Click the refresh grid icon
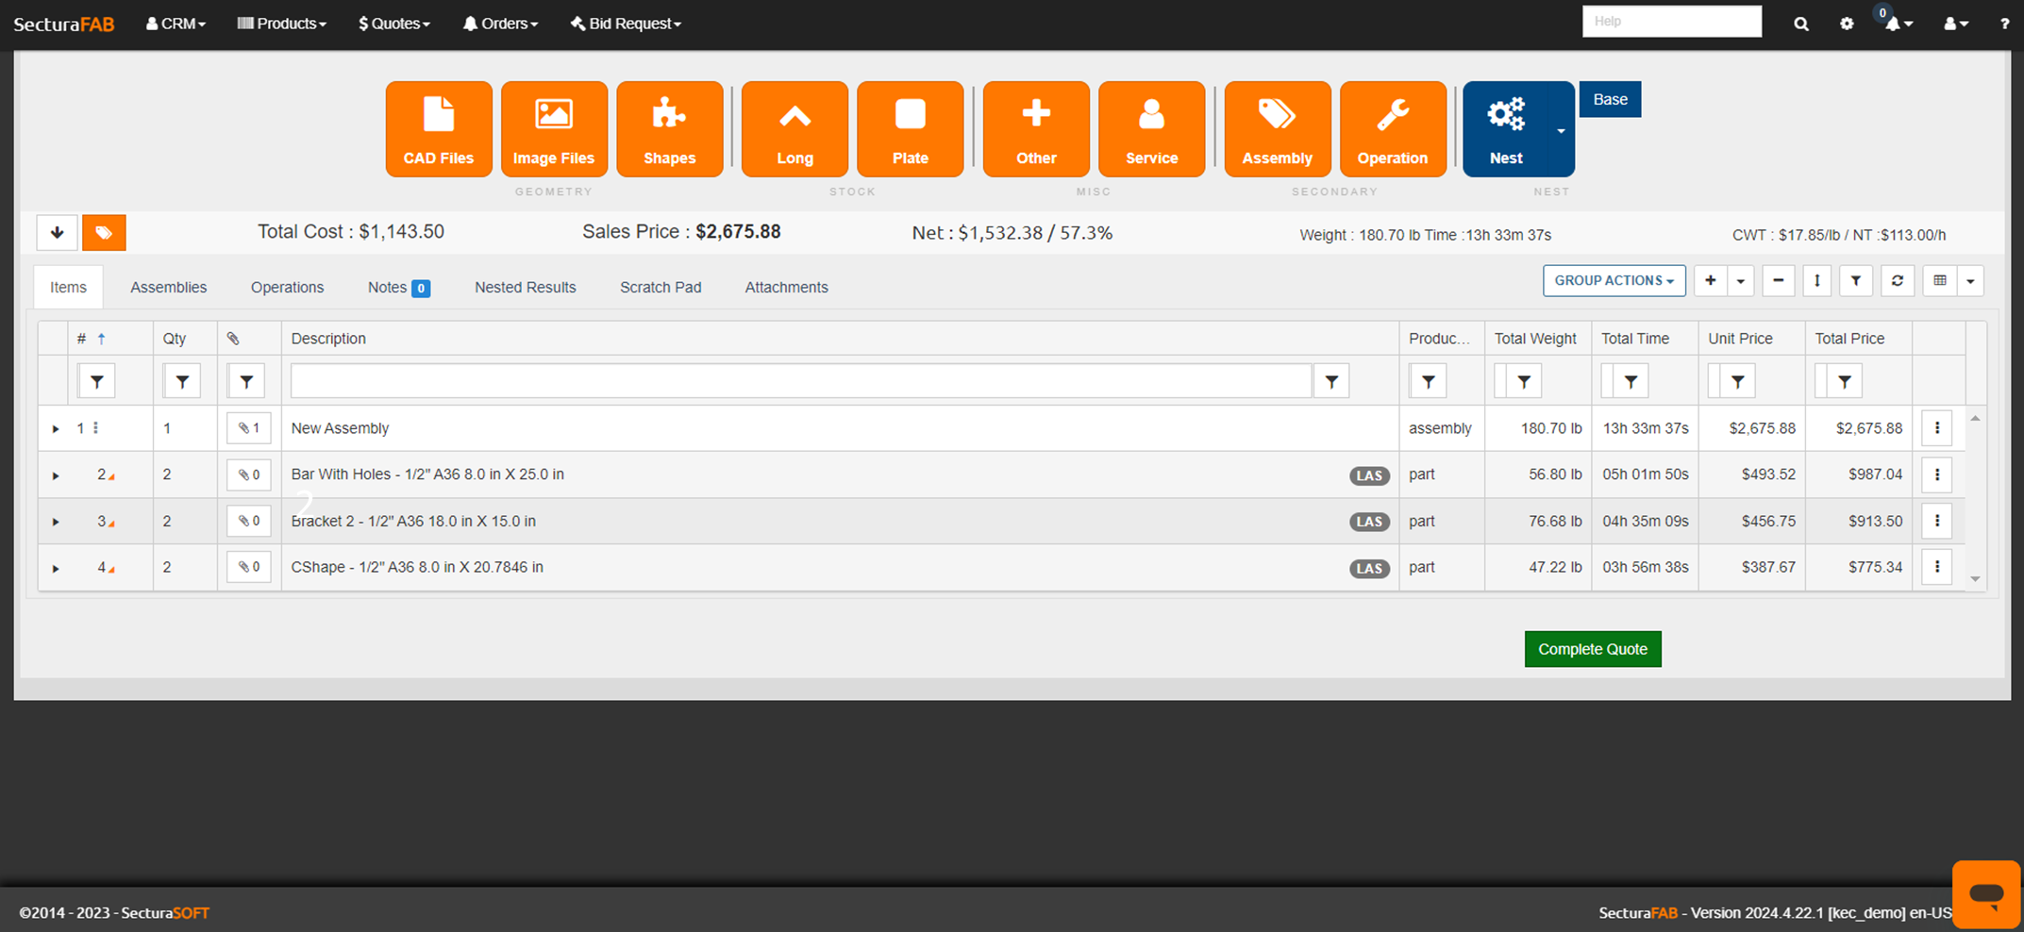 coord(1897,281)
